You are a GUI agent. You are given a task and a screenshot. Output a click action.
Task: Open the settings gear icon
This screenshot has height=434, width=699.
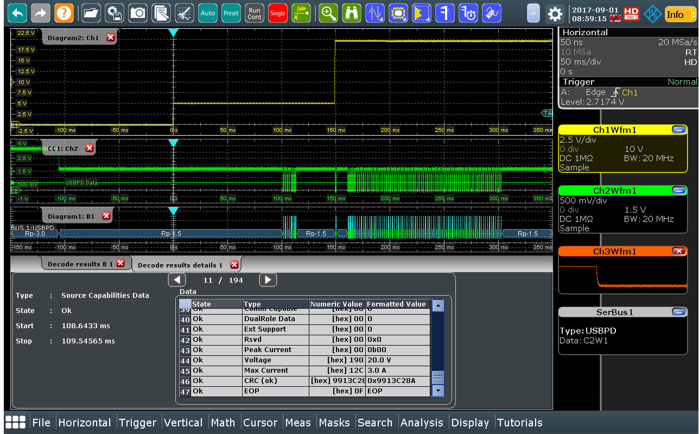(555, 13)
